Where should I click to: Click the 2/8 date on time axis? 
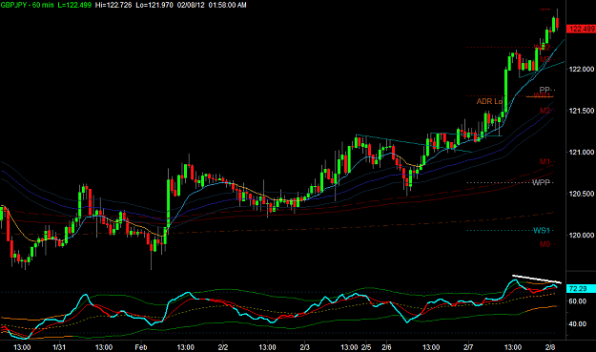pos(550,347)
